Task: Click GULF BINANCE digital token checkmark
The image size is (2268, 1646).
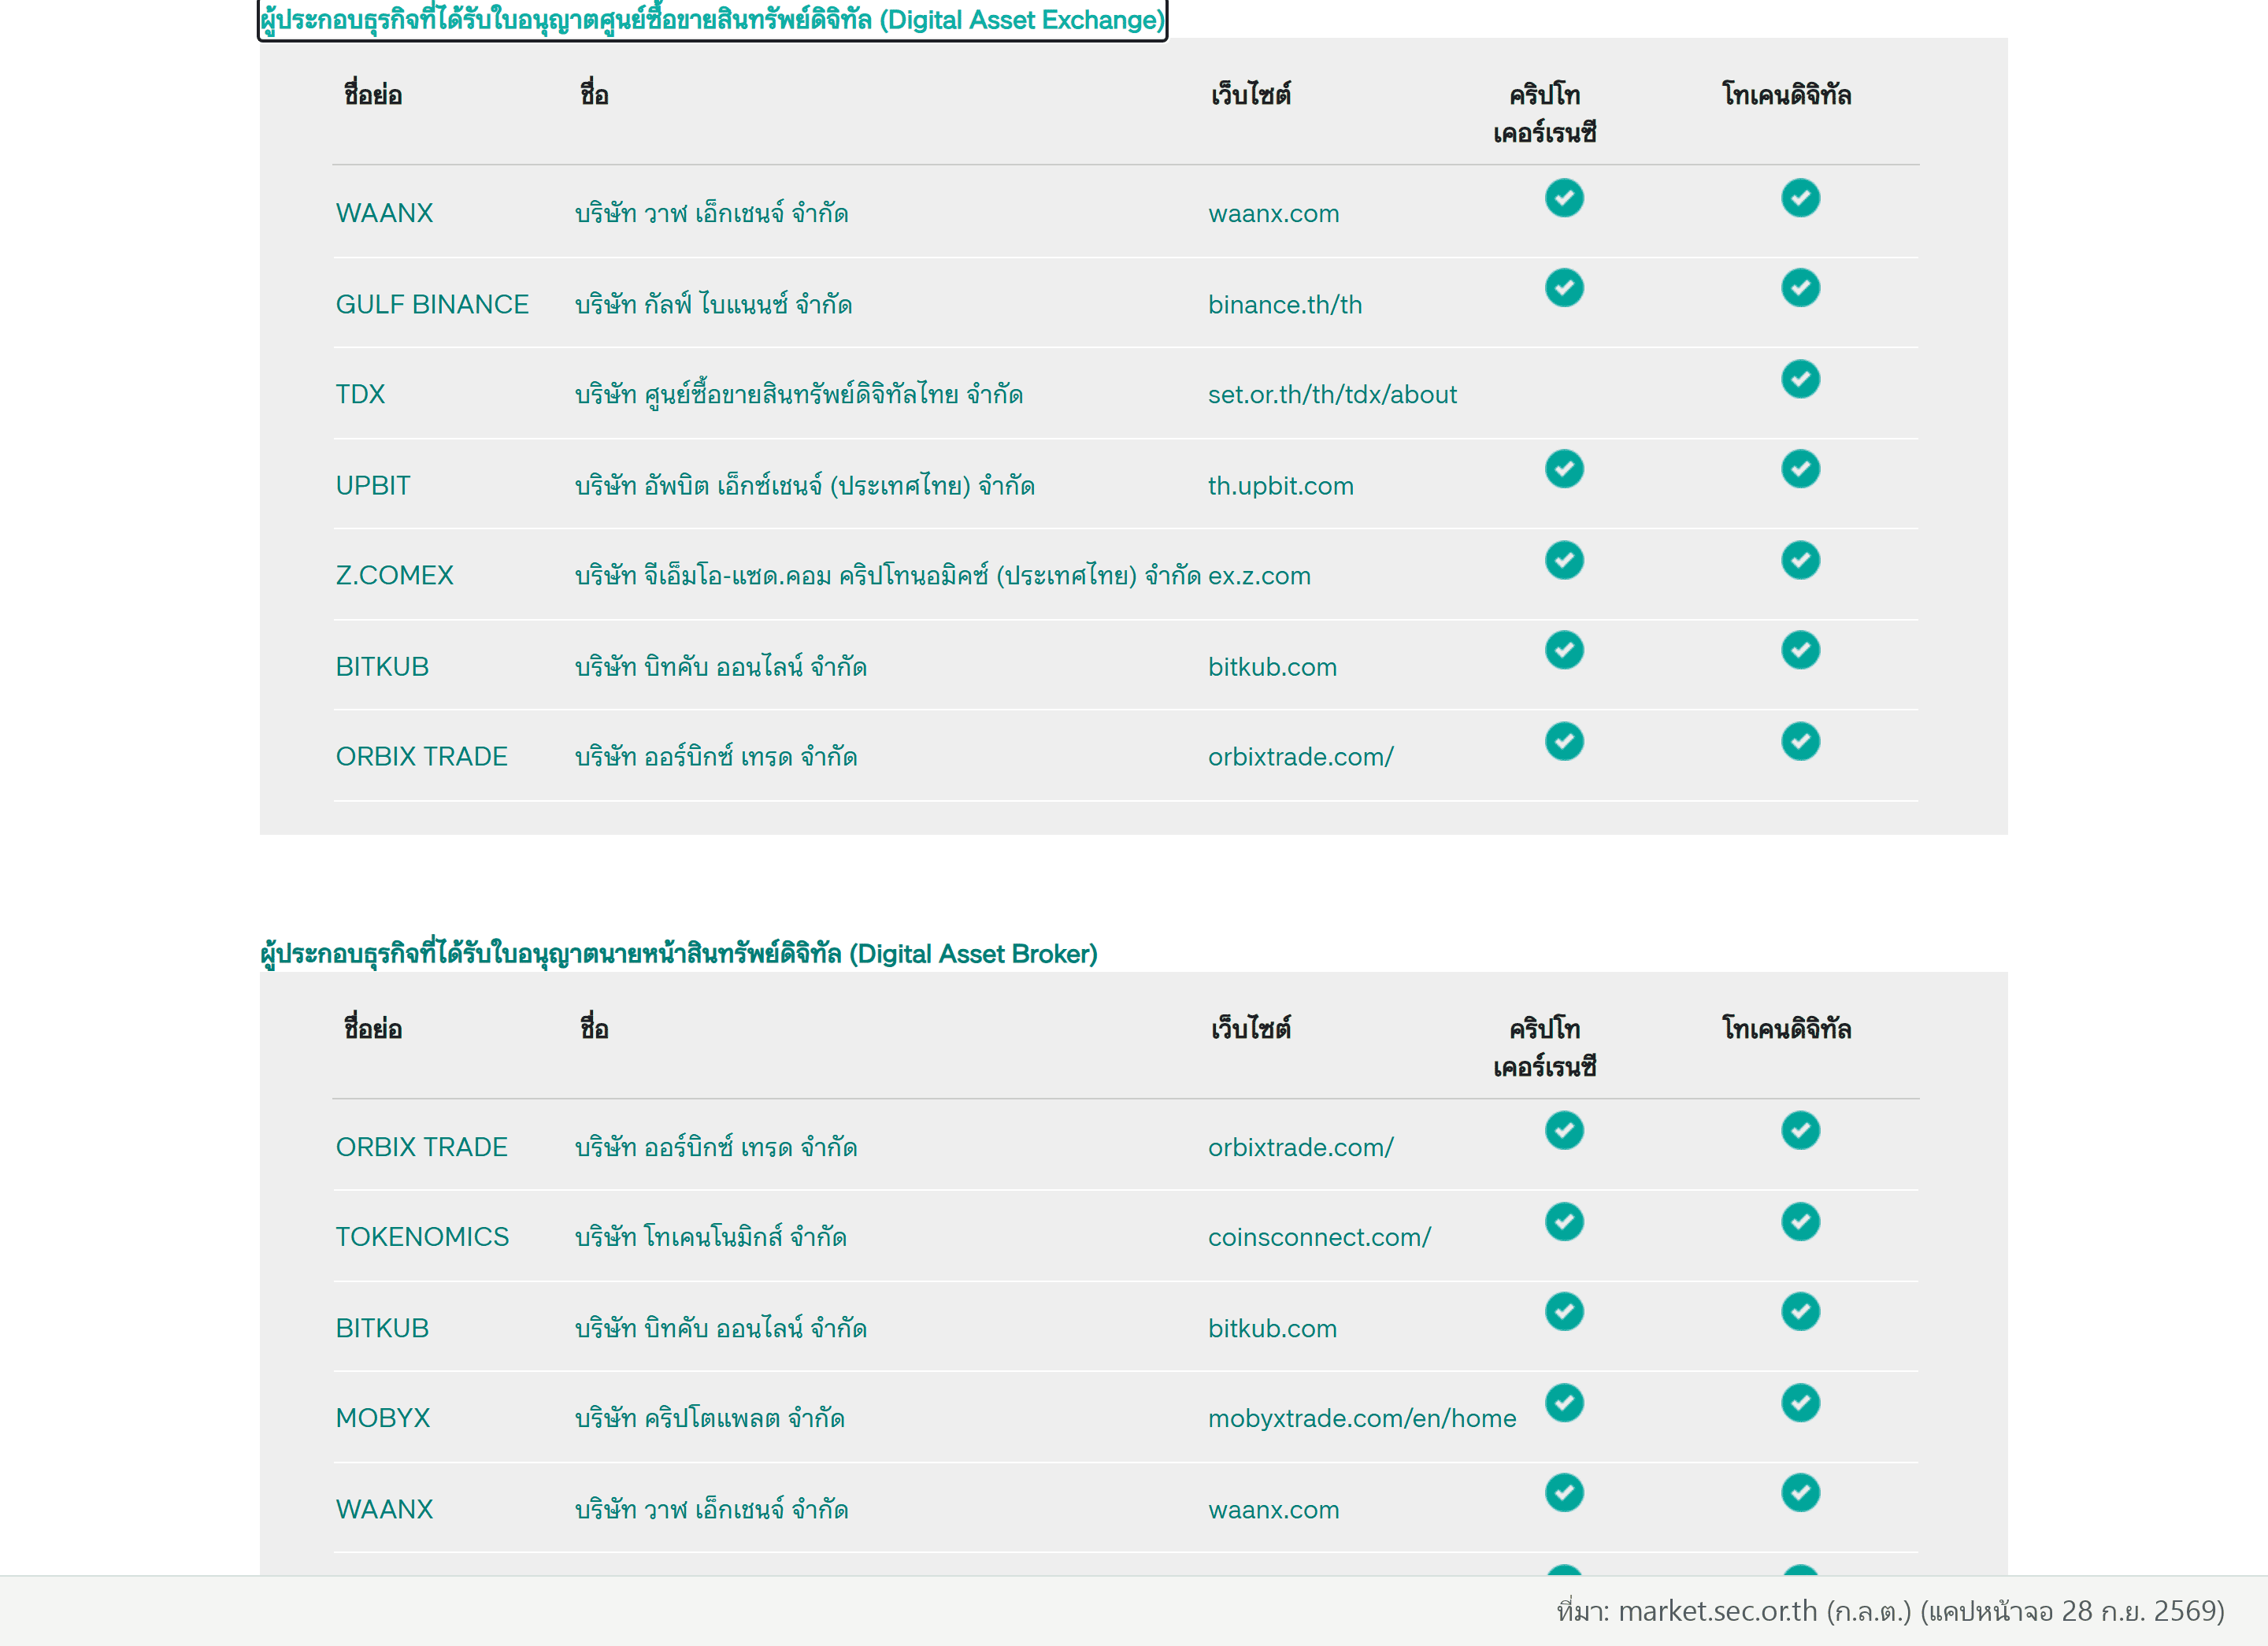Action: pyautogui.click(x=1800, y=288)
